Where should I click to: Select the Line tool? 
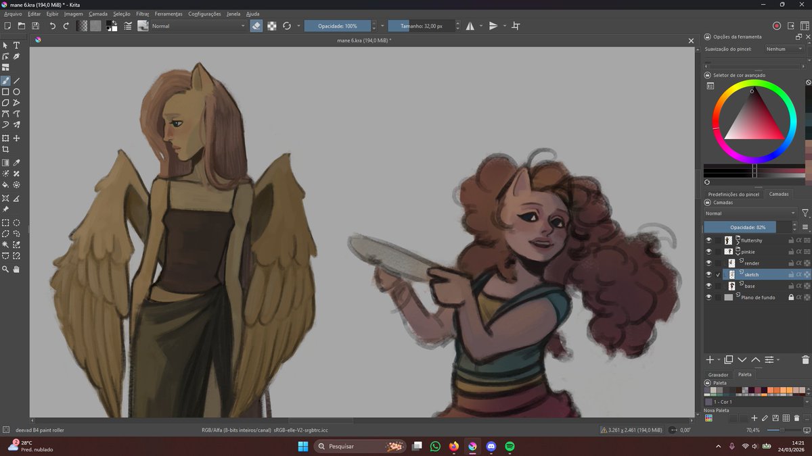pos(17,80)
